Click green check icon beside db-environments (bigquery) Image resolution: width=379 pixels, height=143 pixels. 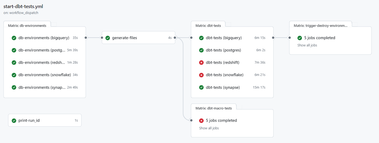pyautogui.click(x=14, y=38)
